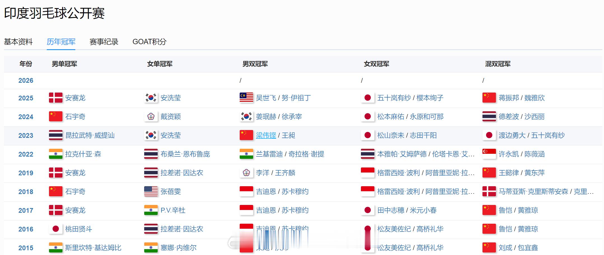Open player link 努·伊祖丁

(x=296, y=98)
